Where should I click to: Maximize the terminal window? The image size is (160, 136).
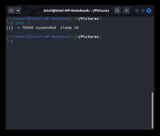[143, 11]
